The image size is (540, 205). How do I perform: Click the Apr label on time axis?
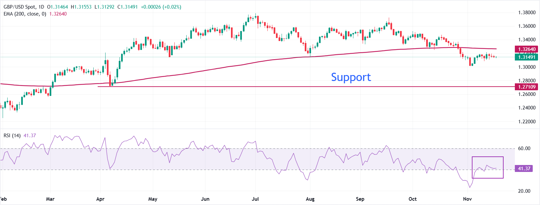(x=100, y=199)
